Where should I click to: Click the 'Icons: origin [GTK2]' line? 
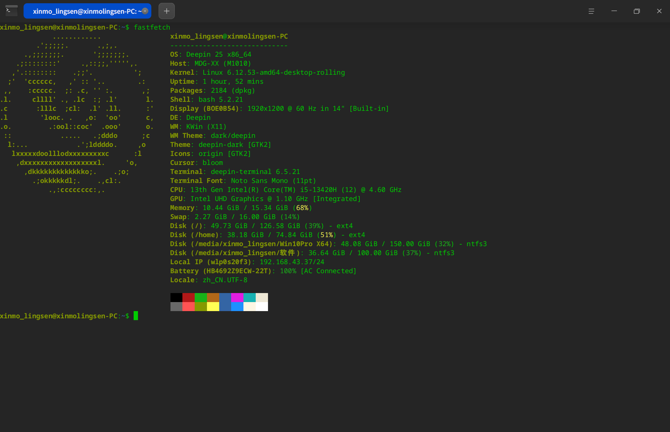(211, 154)
